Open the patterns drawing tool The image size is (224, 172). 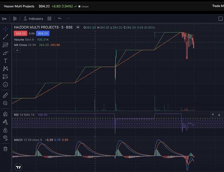(x=6, y=69)
